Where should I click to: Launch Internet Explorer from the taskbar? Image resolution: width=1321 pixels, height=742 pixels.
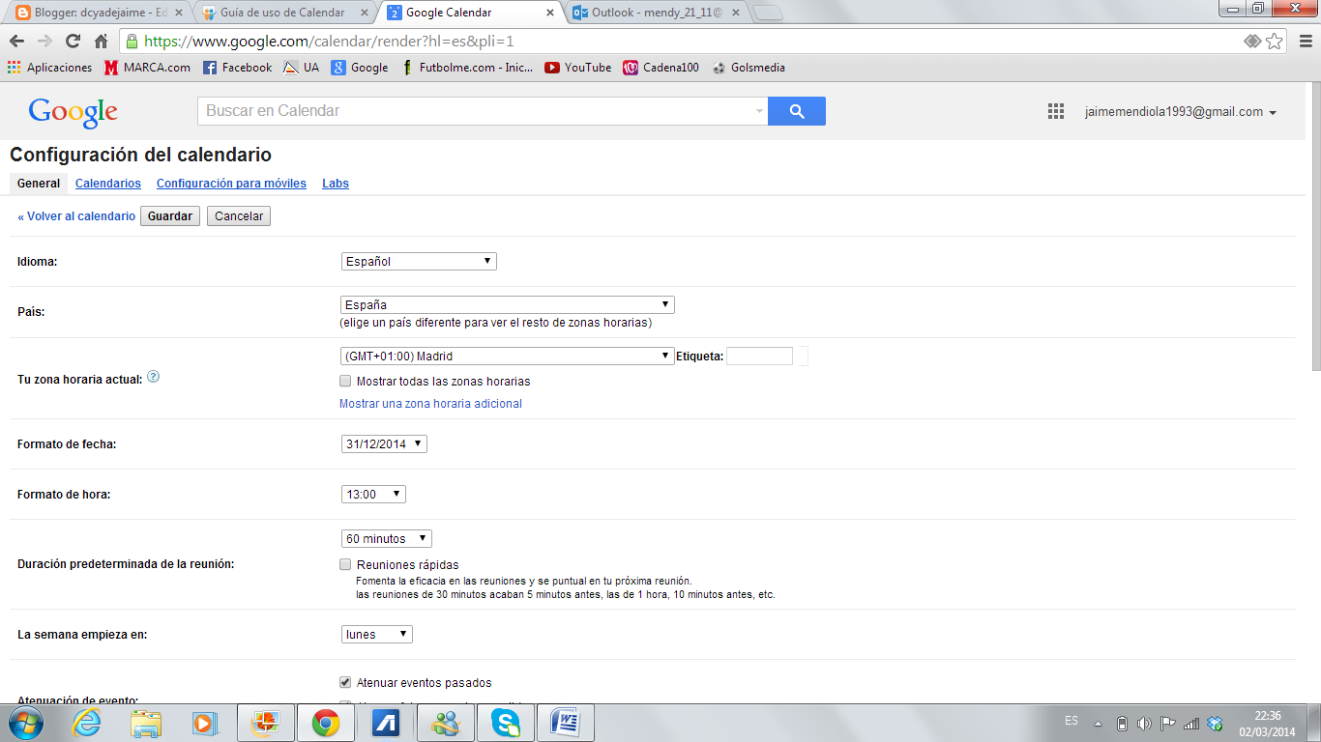click(87, 723)
